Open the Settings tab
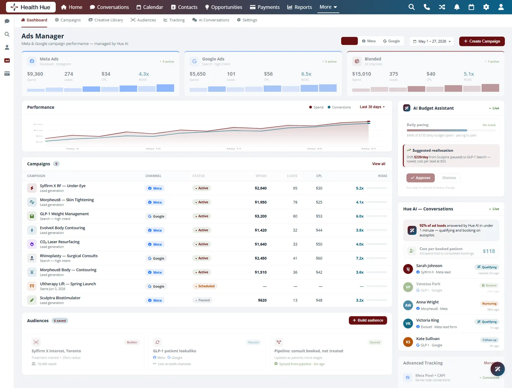The image size is (512, 388). click(247, 20)
